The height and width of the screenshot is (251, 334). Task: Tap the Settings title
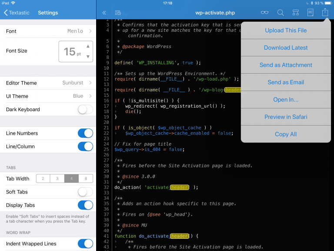[48, 13]
